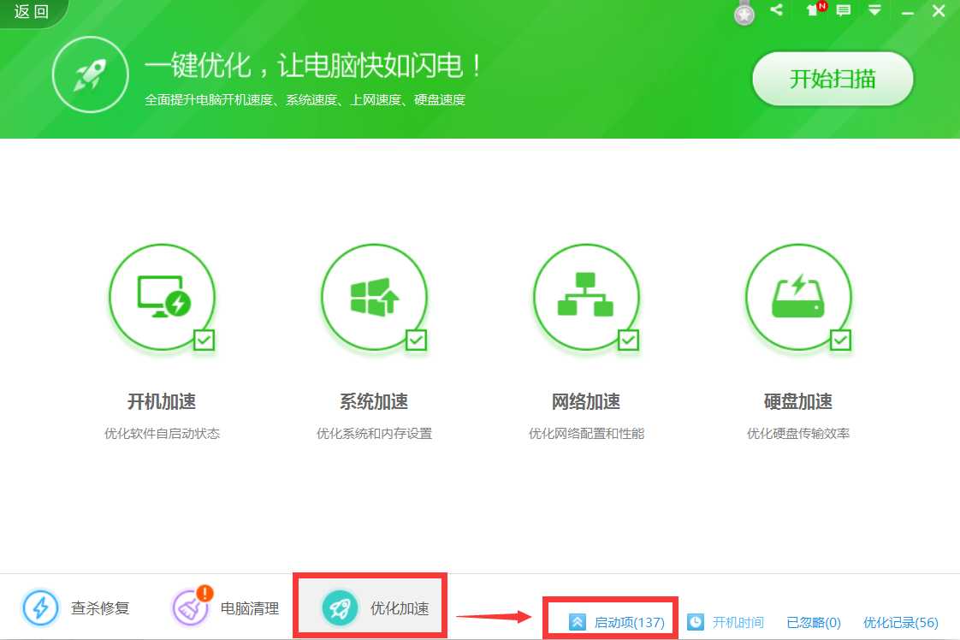Screen dimensions: 960x640
Task: Uncheck the 系统加速 checkbox
Action: (x=417, y=340)
